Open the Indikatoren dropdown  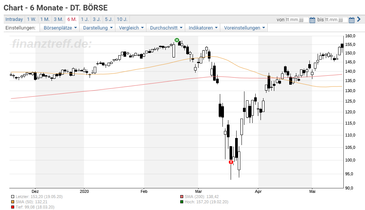[203, 28]
